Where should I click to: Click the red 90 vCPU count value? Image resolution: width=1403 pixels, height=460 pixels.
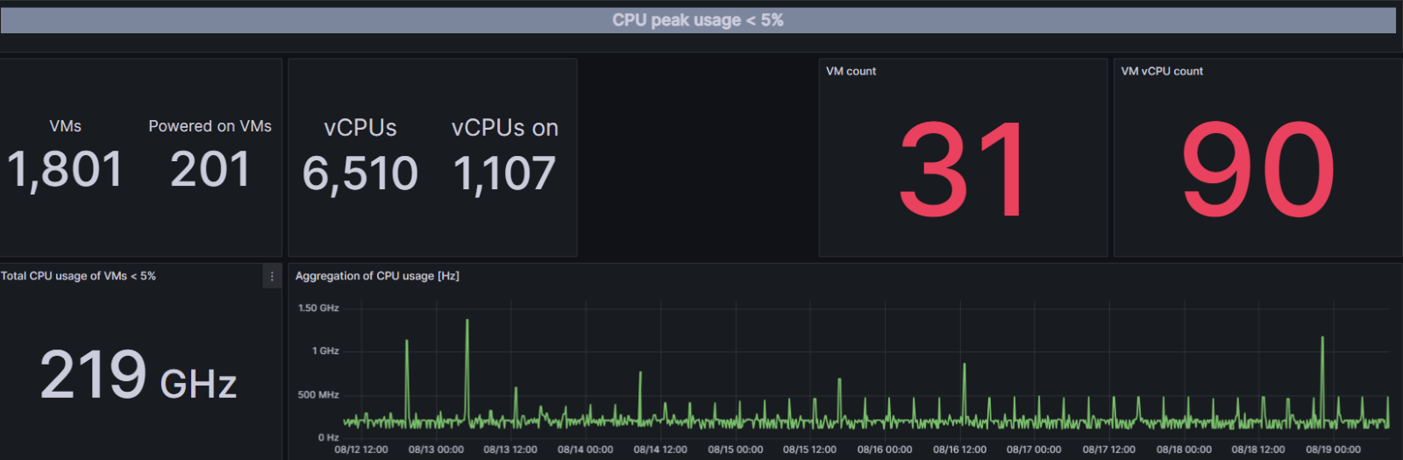tap(1257, 170)
